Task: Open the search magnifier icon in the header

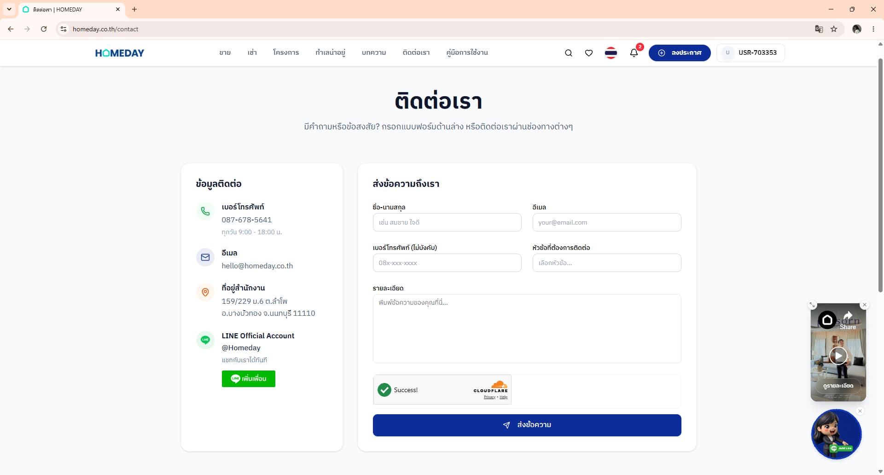Action: click(x=569, y=53)
